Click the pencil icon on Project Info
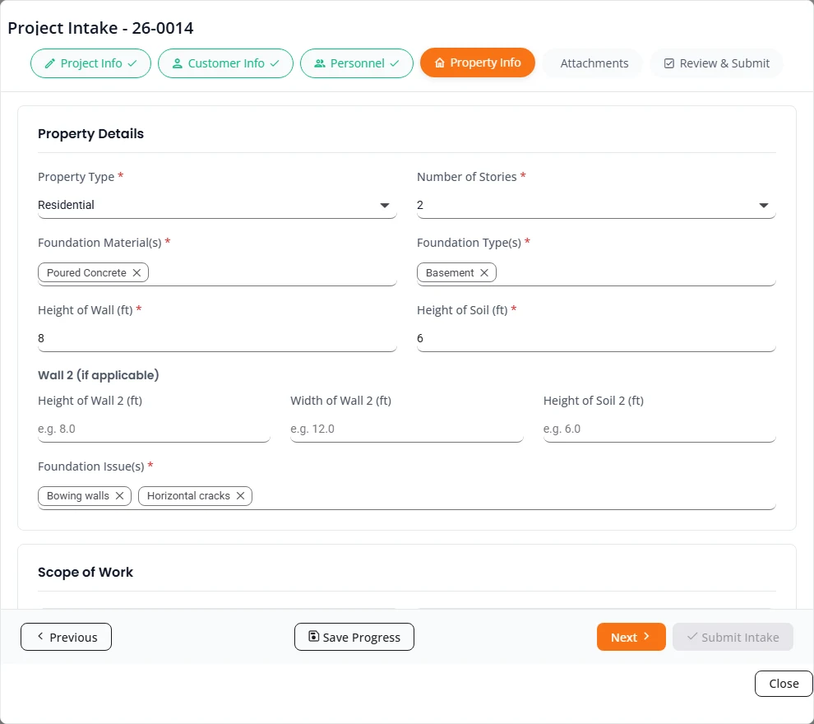The width and height of the screenshot is (814, 724). click(x=50, y=63)
